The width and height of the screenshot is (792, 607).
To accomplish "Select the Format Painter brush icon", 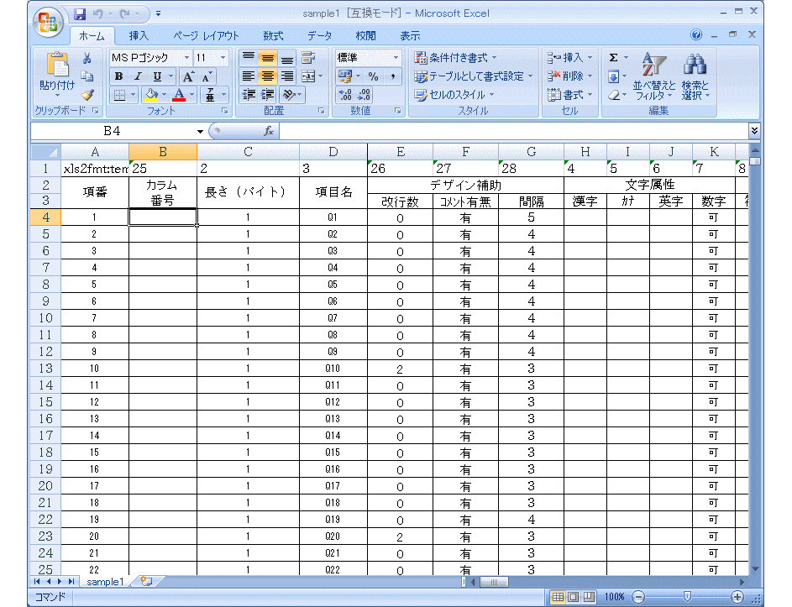I will tap(87, 95).
